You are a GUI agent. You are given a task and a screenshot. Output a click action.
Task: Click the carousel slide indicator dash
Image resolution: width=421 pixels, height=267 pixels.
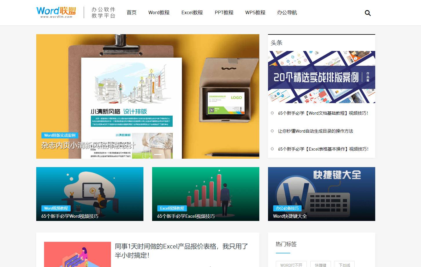(x=158, y=155)
